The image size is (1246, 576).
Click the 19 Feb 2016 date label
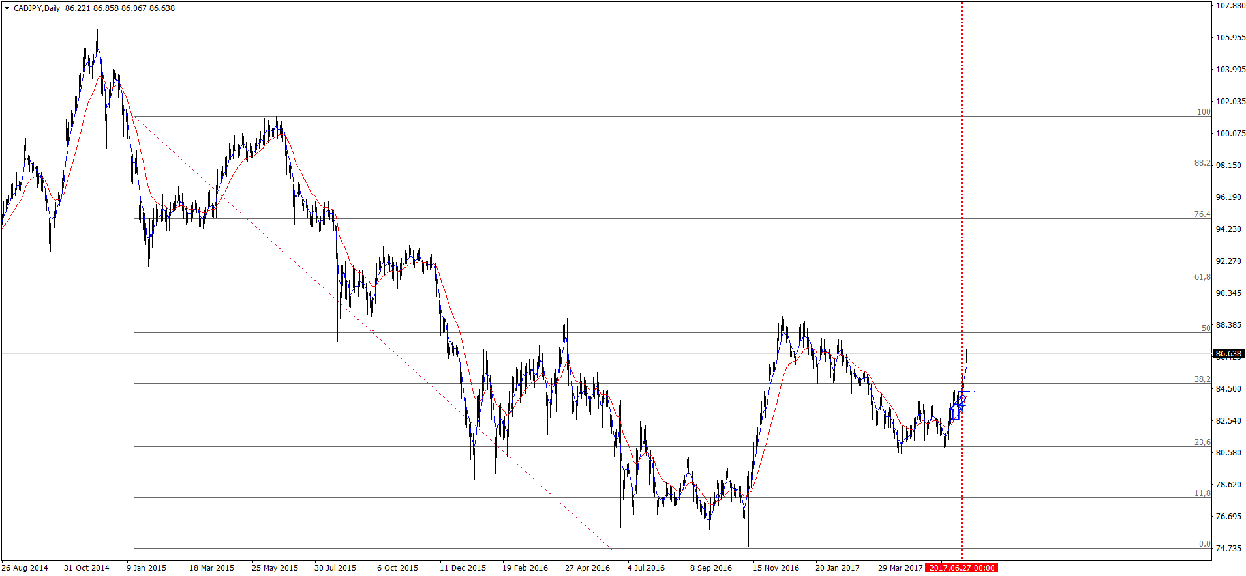525,568
